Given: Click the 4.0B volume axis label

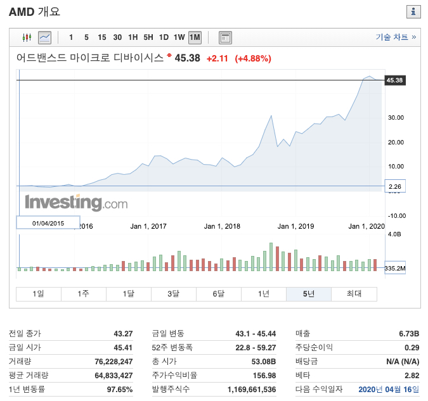Looking at the screenshot, I should [394, 234].
